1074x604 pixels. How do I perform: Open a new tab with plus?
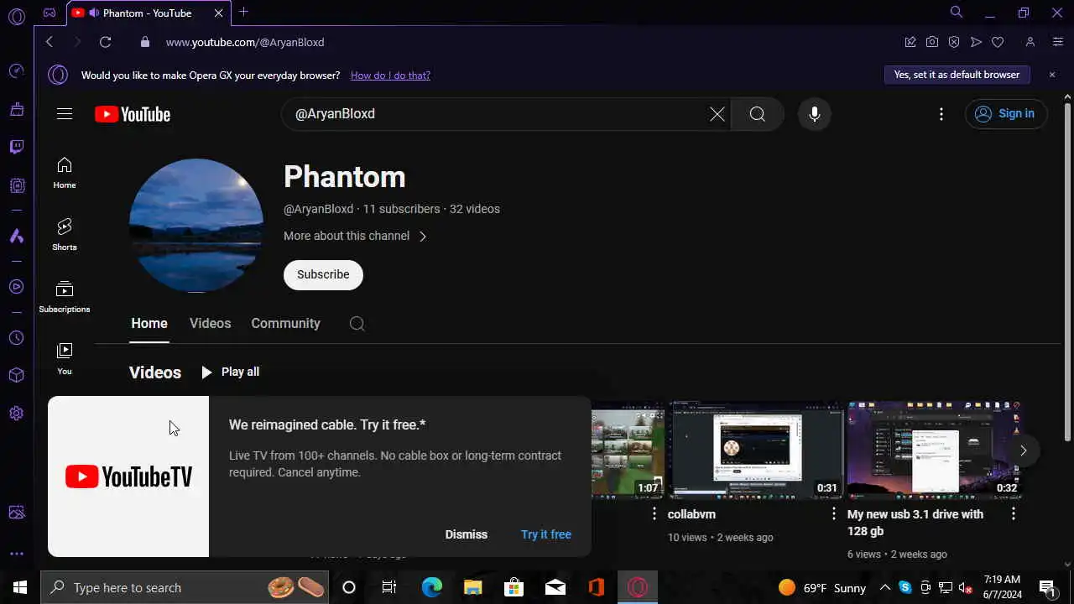(243, 12)
